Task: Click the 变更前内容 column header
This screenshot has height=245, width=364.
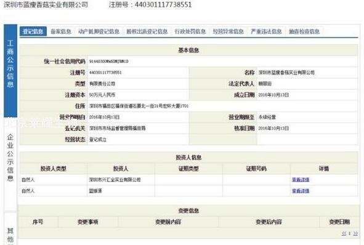Action: point(168,222)
